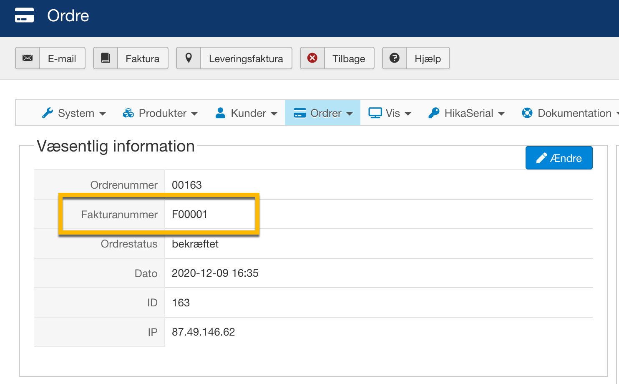Expand the HikaSerial dropdown arrow
Viewport: 619px width, 384px height.
pyautogui.click(x=501, y=114)
